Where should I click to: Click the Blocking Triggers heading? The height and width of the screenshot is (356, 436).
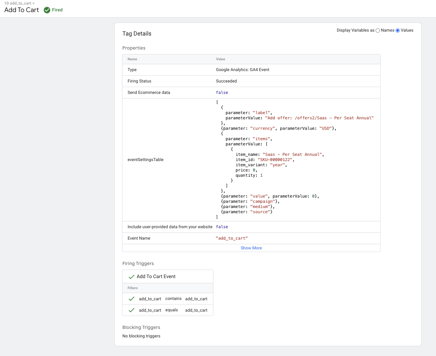pyautogui.click(x=141, y=327)
